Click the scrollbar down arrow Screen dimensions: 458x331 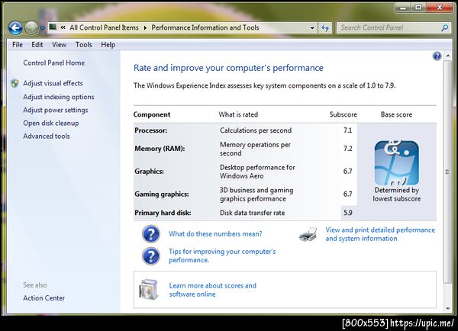click(x=447, y=308)
